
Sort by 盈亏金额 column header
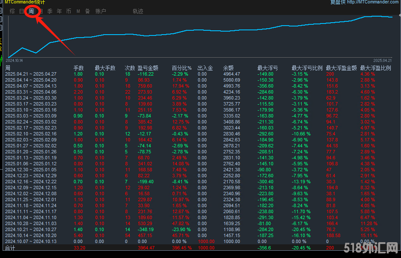coord(148,68)
